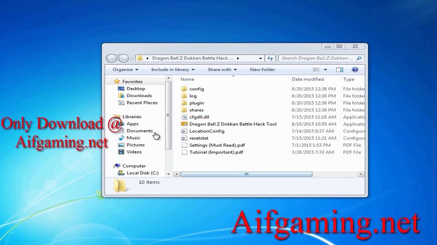The width and height of the screenshot is (437, 245).
Task: Select the folder named shares
Action: tap(196, 110)
